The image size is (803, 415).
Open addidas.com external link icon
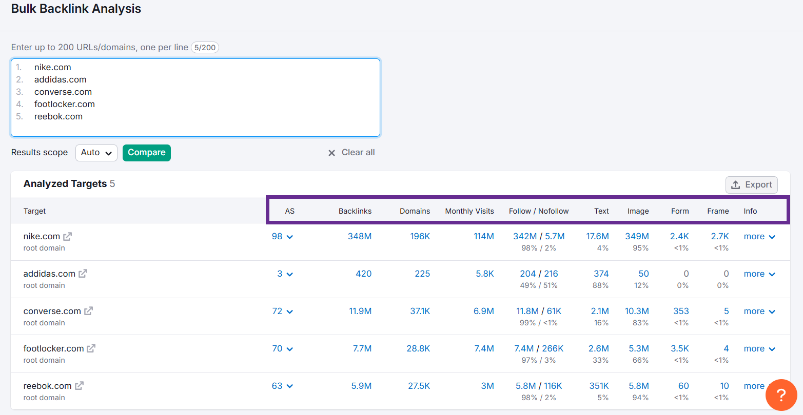(x=83, y=274)
